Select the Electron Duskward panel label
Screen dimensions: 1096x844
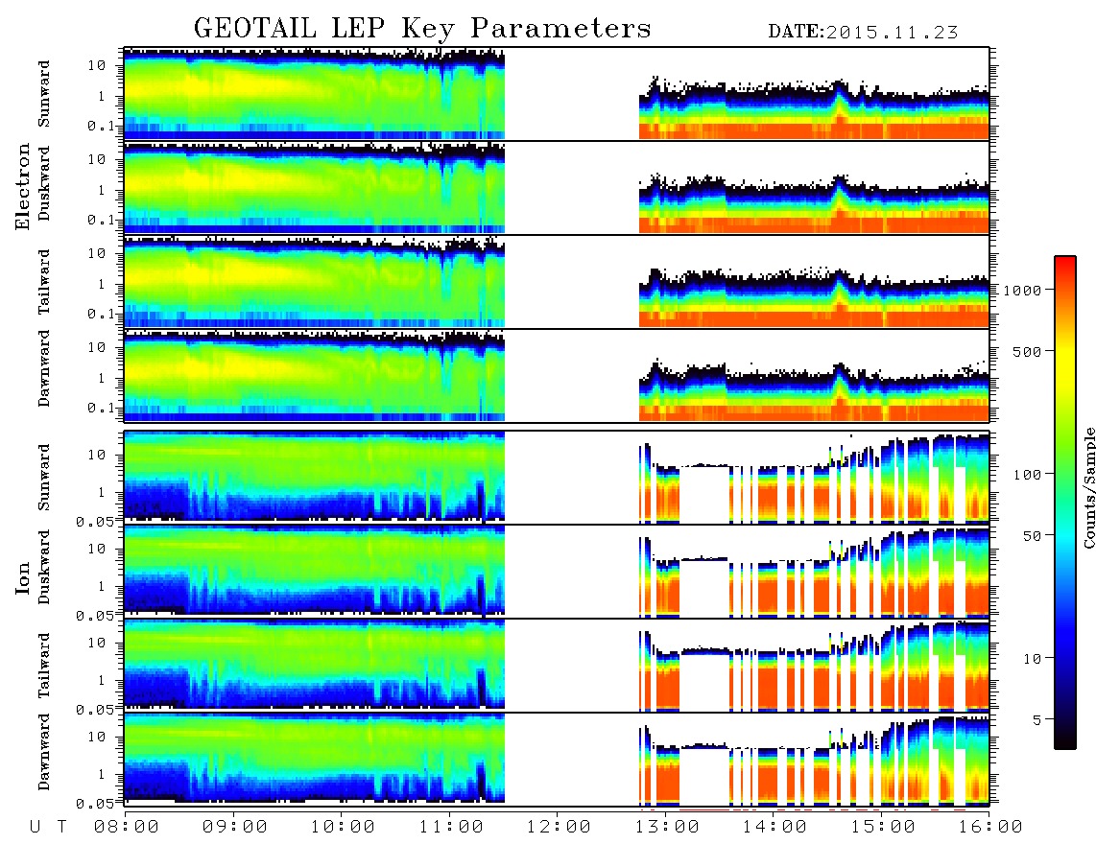click(44, 183)
